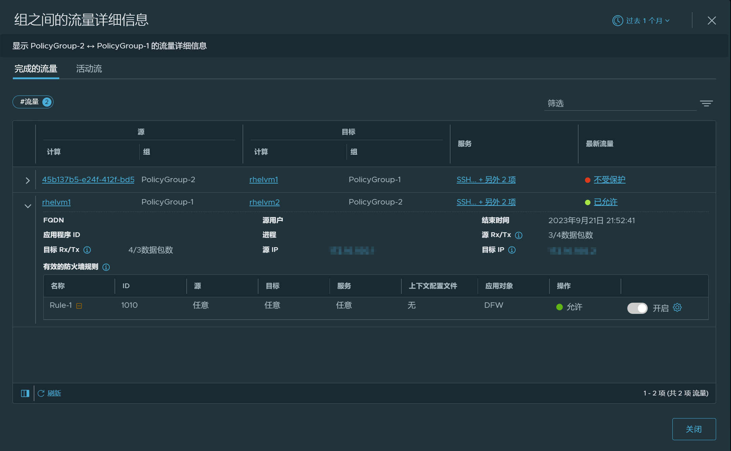
Task: Click the 结束时间 value 2023年9月21日 21:52:41
Action: click(x=591, y=220)
